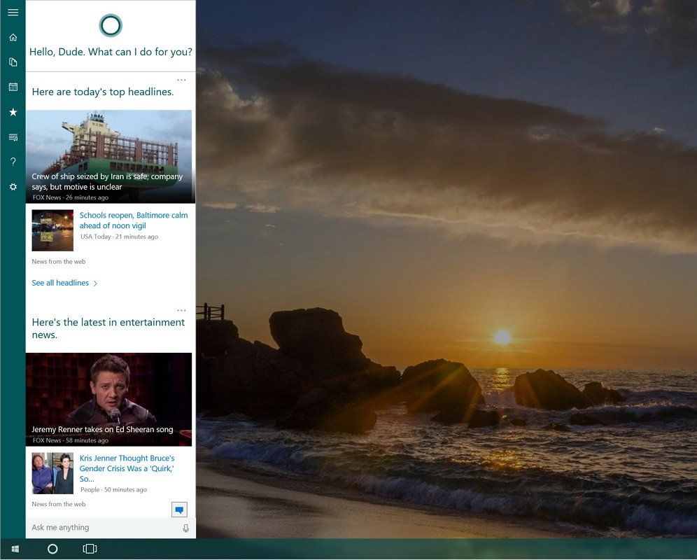The height and width of the screenshot is (560, 697).
Task: Click the Cortana circle logo at the top
Action: 112,25
